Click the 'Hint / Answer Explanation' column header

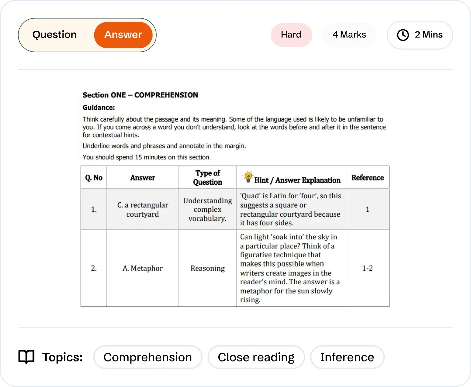(x=297, y=180)
